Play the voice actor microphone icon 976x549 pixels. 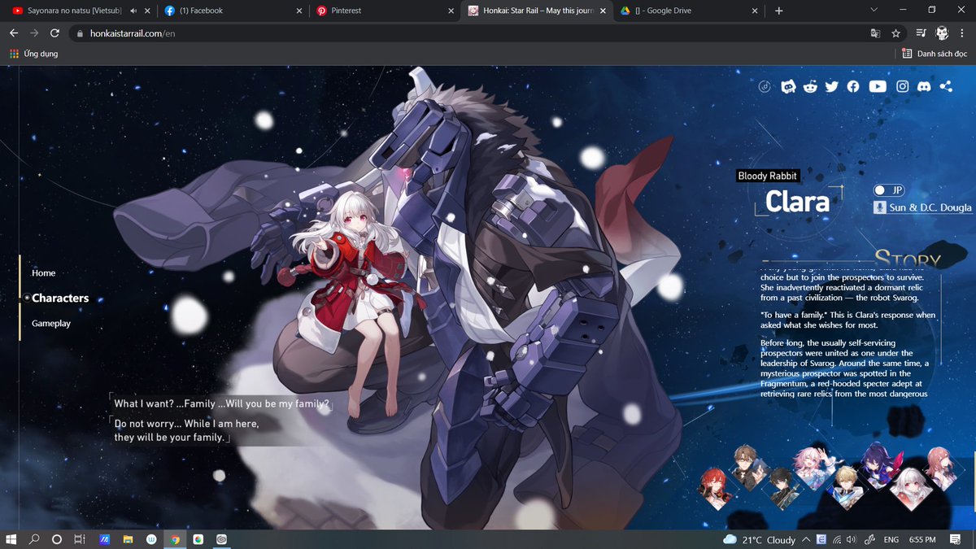[x=879, y=207]
